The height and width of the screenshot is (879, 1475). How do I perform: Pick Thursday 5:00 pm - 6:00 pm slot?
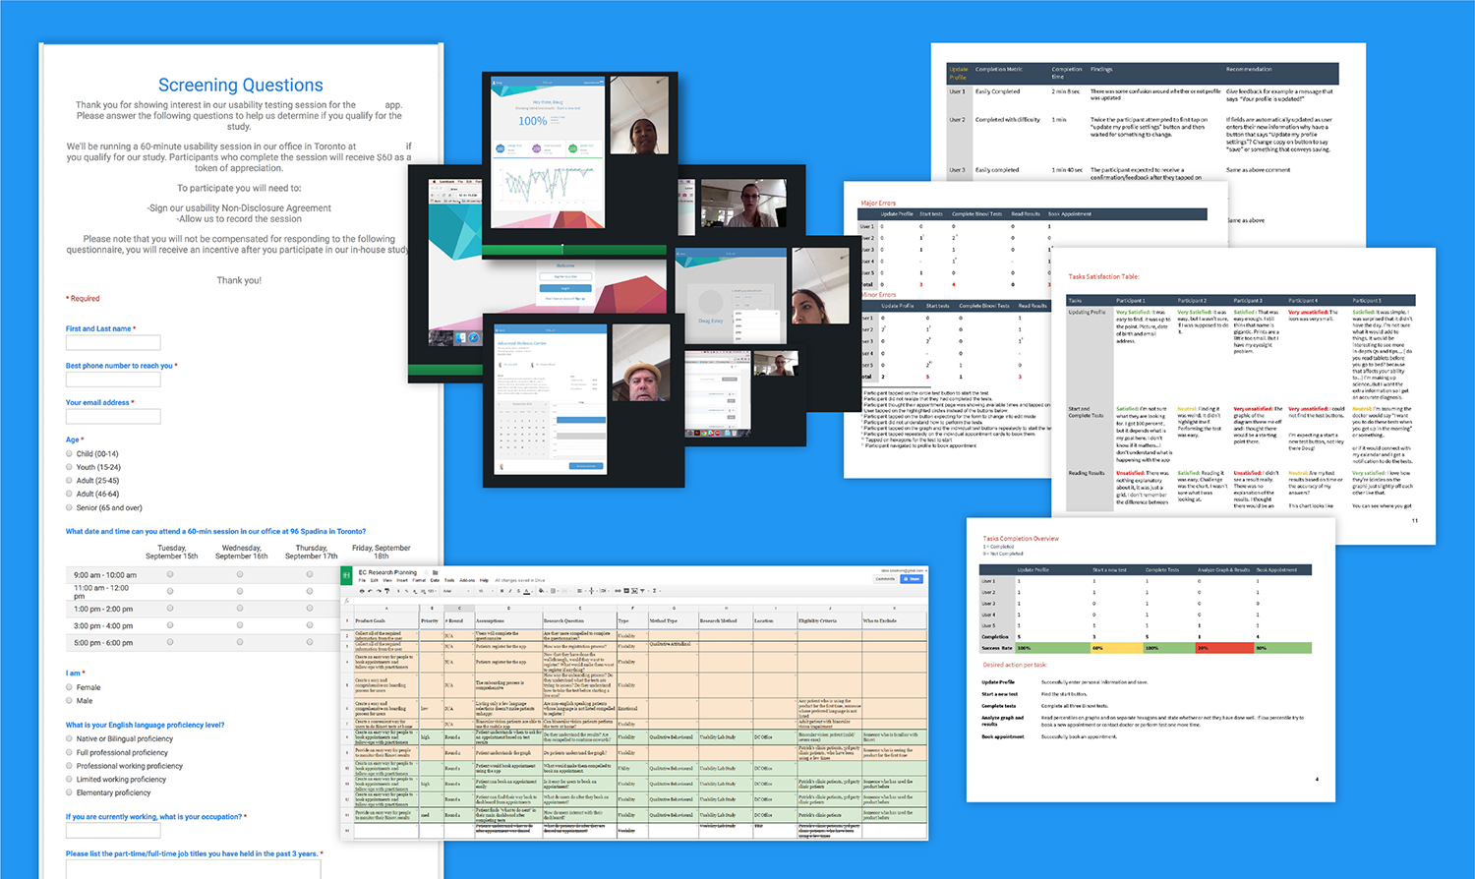tap(309, 642)
